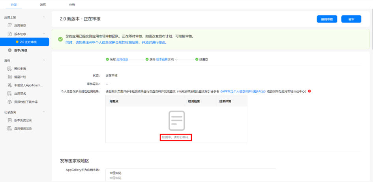The width and height of the screenshot is (373, 182).
Task: Expand the 版本信息(2.0) step dropdown arrow
Action: 176,60
